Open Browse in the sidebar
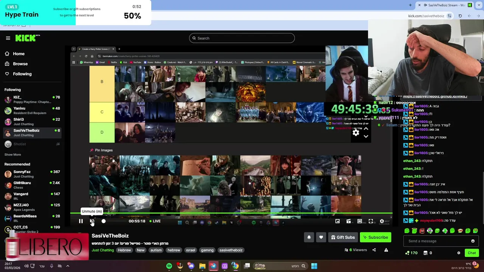 [20, 64]
